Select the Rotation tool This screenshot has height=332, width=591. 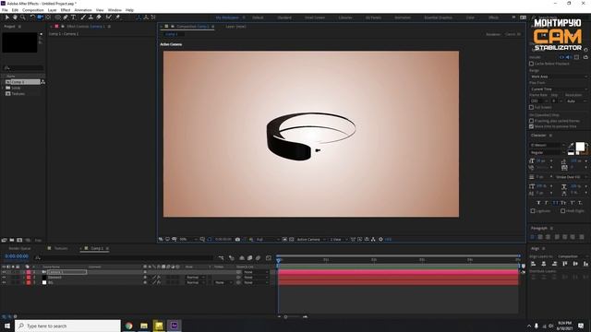click(32, 18)
